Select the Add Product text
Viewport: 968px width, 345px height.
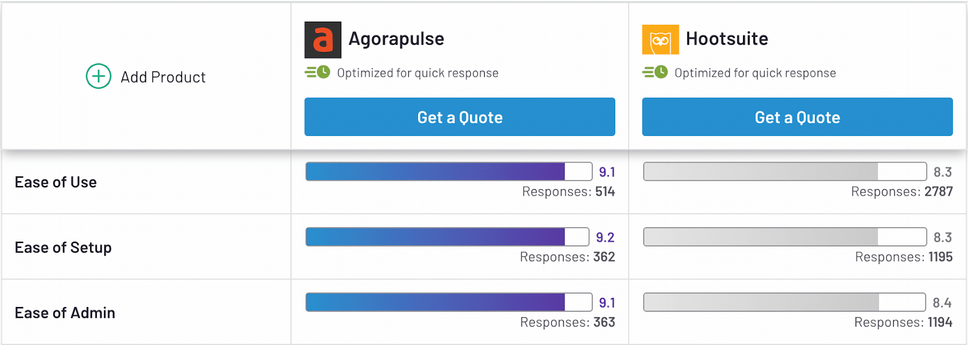click(x=163, y=77)
